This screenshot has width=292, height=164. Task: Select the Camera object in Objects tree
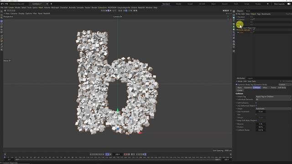(x=241, y=20)
